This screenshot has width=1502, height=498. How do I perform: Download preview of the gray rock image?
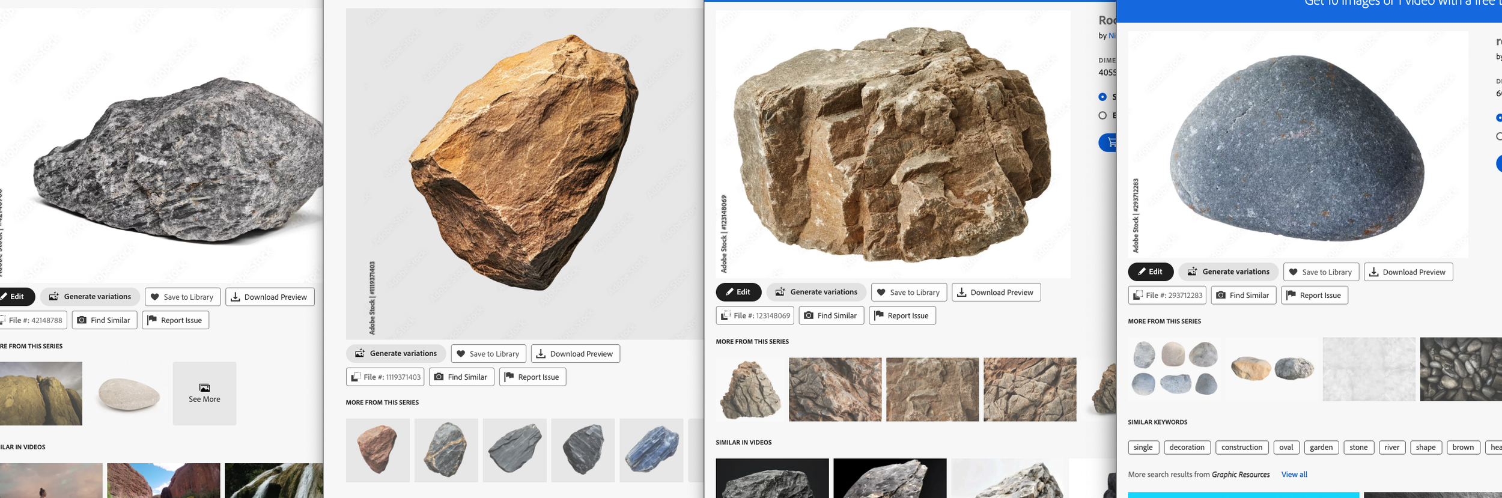tap(270, 297)
